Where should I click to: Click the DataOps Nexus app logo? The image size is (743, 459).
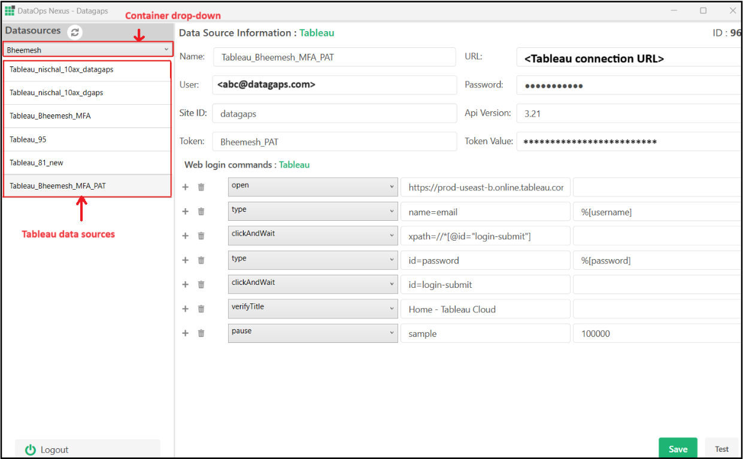tap(10, 10)
